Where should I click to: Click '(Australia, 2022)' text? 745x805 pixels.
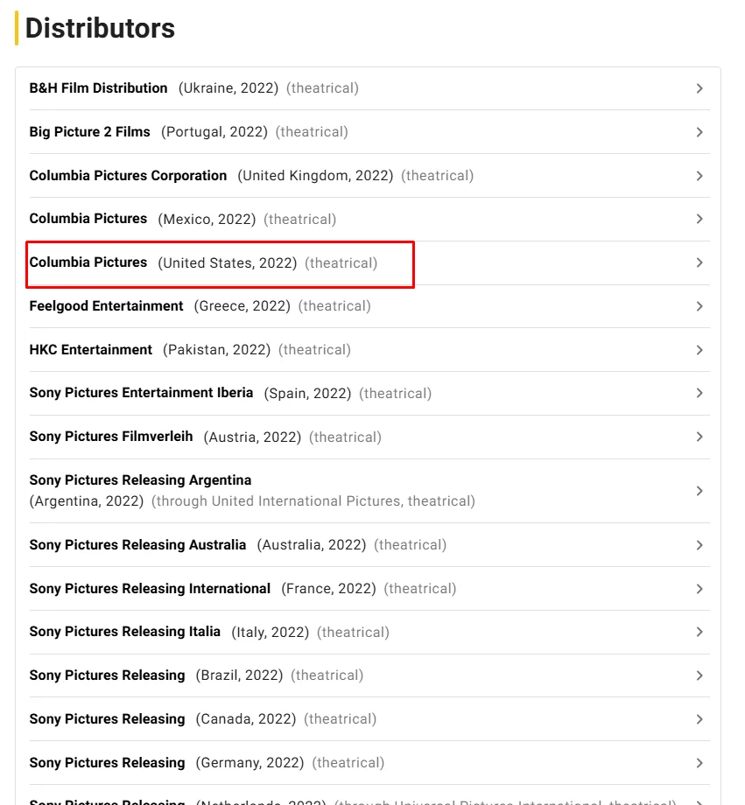(x=312, y=545)
